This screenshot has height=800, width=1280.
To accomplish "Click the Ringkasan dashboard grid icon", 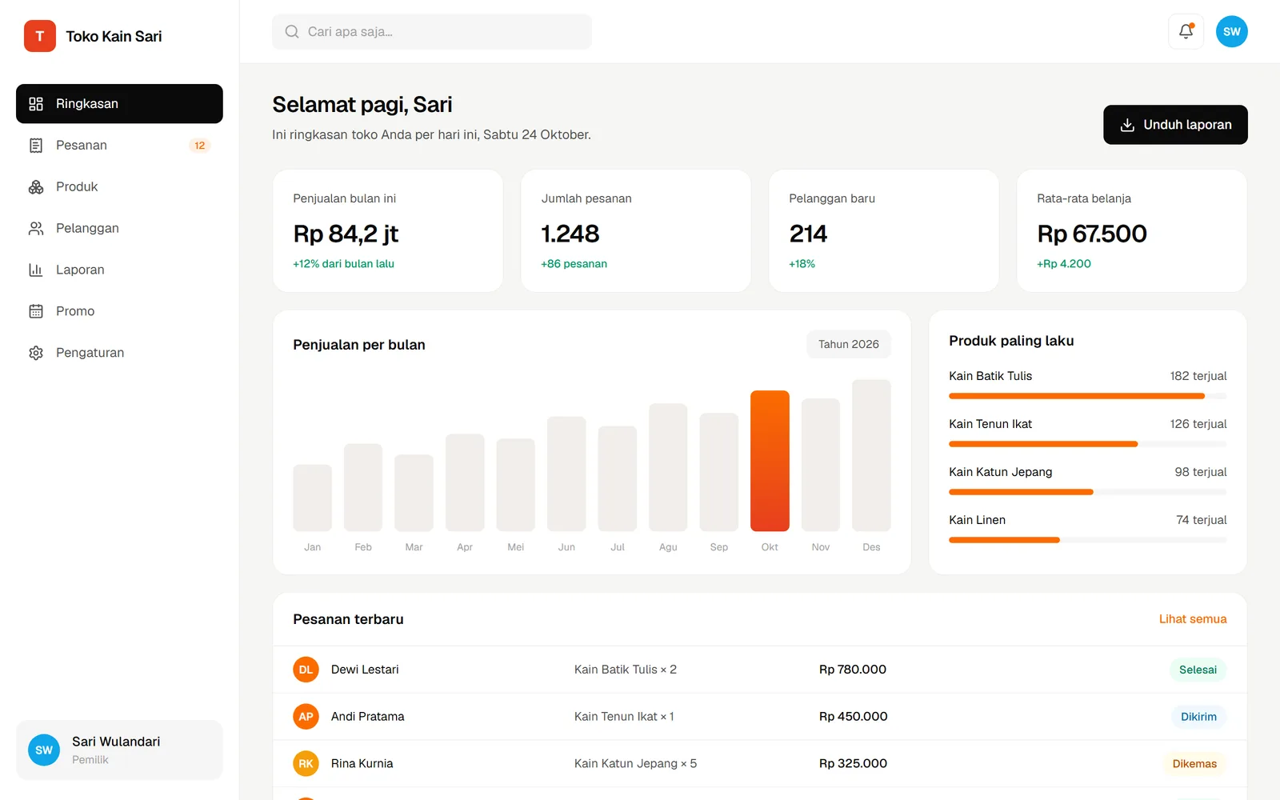I will 36,104.
